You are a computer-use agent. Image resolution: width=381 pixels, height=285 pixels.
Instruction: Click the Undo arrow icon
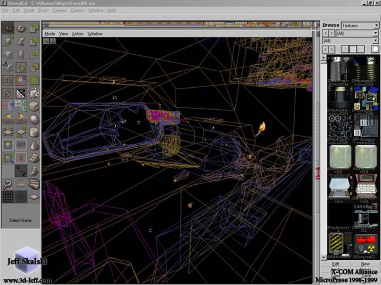(8, 119)
